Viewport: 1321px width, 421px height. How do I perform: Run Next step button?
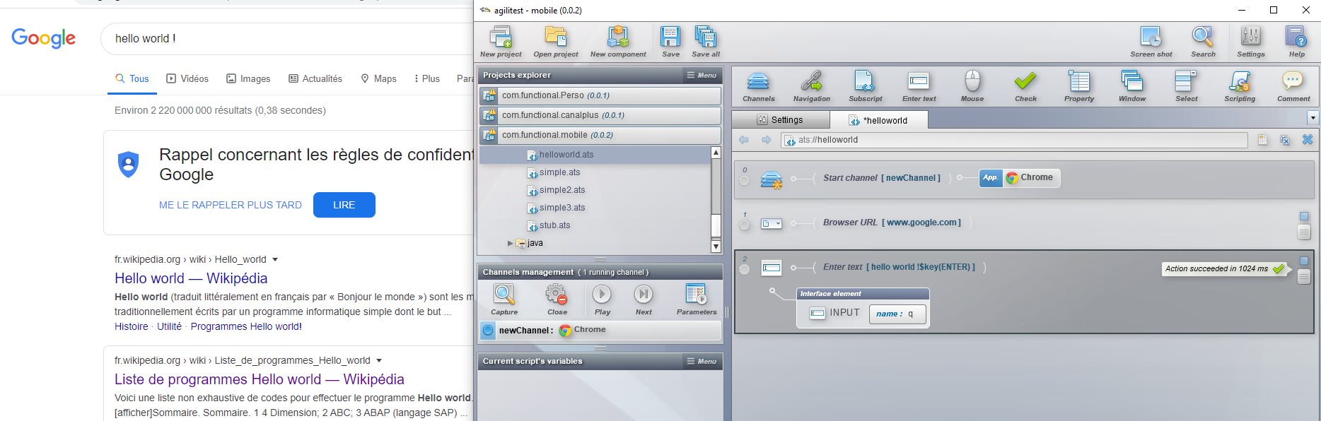tap(644, 300)
